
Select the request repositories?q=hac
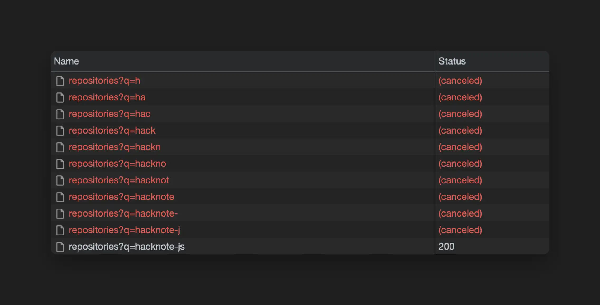109,114
